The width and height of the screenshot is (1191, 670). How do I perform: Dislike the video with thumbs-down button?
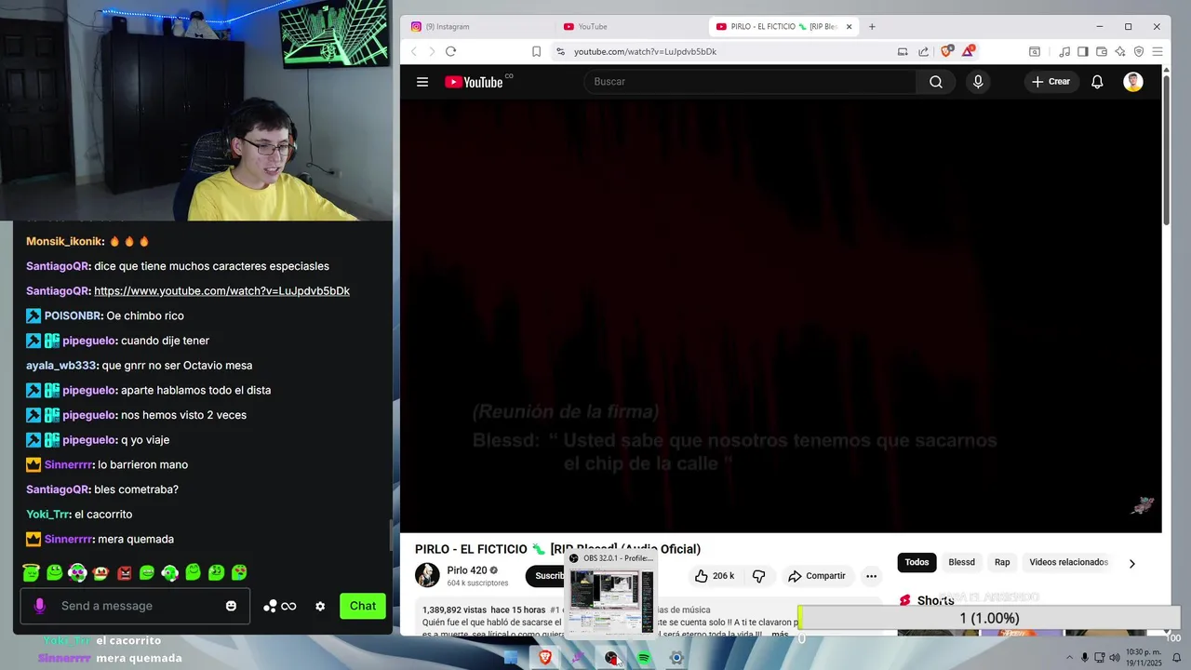coord(758,576)
